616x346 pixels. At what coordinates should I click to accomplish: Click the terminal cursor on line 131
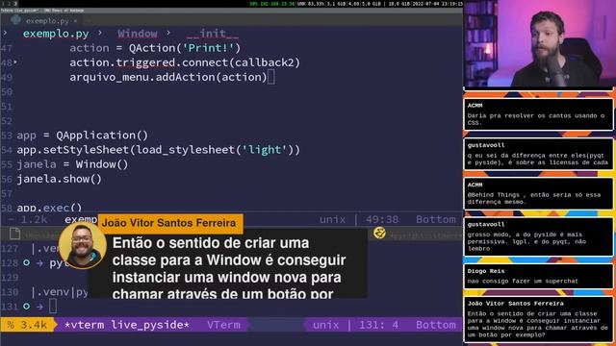pos(53,306)
